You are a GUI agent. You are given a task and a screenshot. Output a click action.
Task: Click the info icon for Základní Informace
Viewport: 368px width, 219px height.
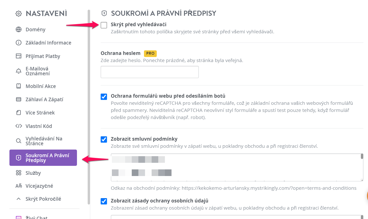coord(19,43)
